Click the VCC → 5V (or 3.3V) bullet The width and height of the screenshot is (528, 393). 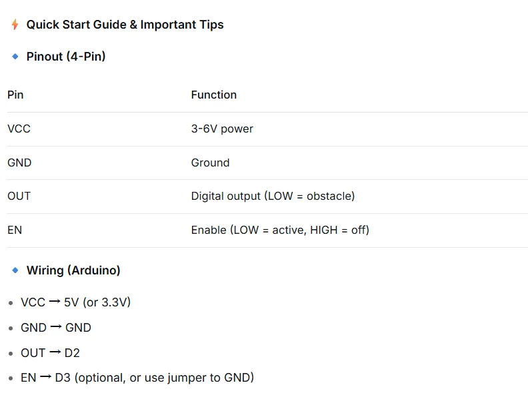pos(76,302)
